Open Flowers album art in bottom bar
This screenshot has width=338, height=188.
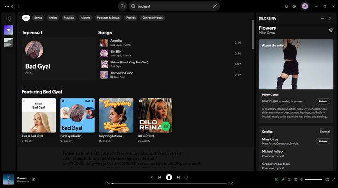(x=8, y=179)
